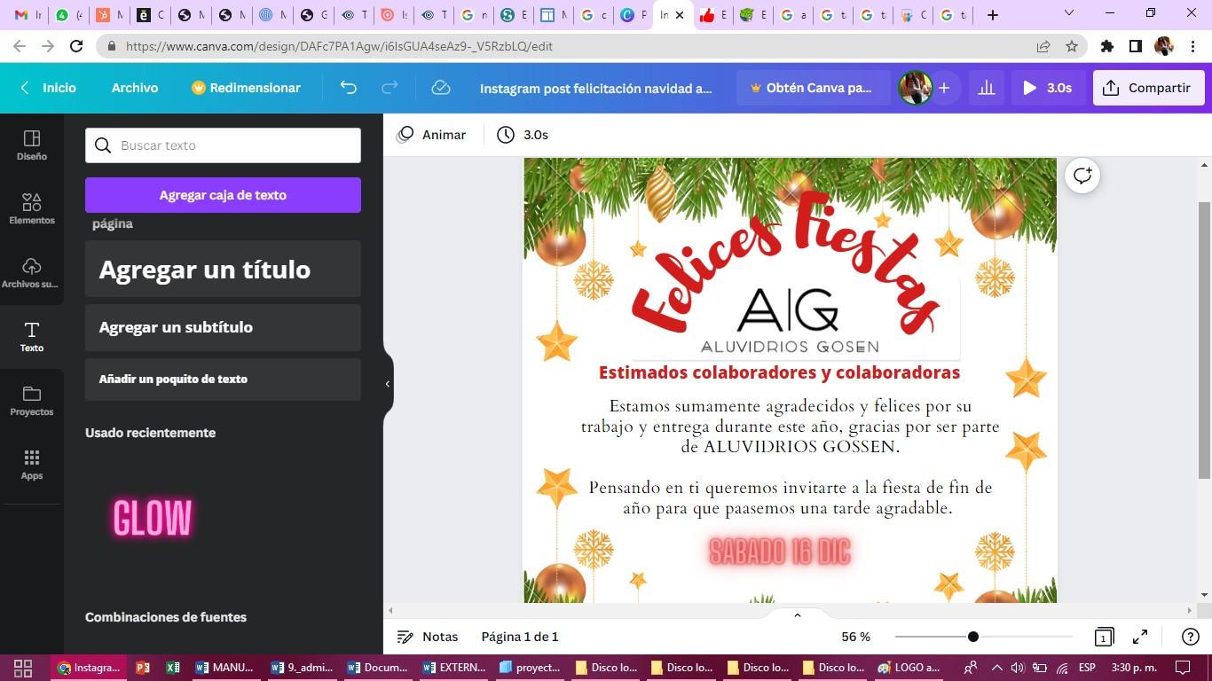Expand the page thumbnails chevron below canvas
1212x681 pixels.
[x=797, y=614]
